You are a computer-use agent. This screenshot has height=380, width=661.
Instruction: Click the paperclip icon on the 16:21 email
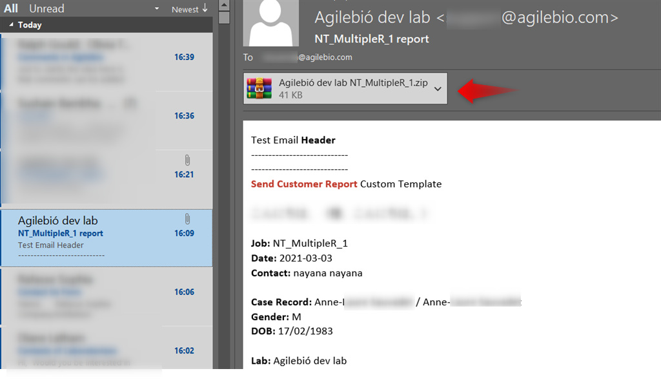tap(187, 160)
